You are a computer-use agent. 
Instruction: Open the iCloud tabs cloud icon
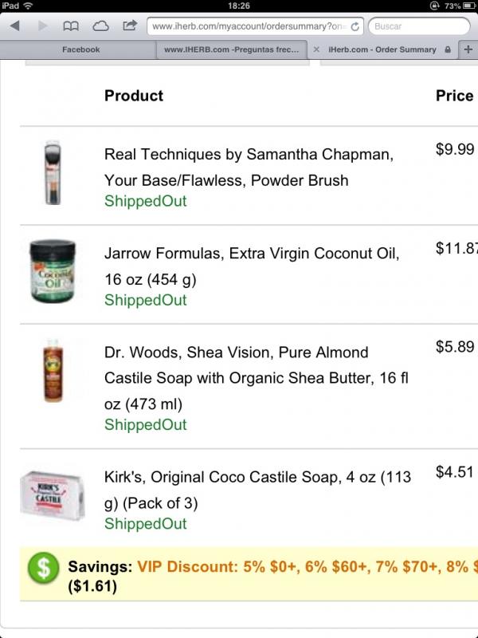click(100, 26)
